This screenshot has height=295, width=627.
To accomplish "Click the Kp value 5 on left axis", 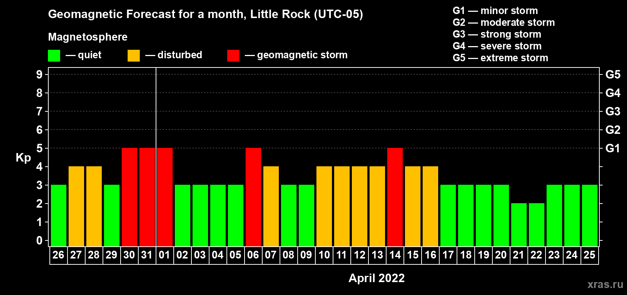I will [x=39, y=148].
